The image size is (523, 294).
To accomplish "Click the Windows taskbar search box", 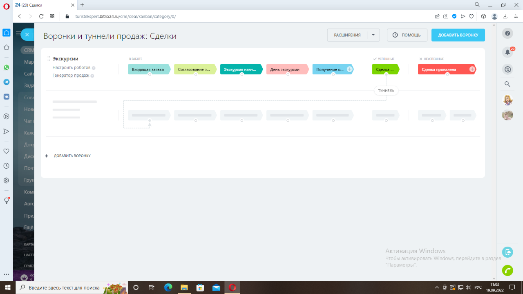I will point(72,287).
